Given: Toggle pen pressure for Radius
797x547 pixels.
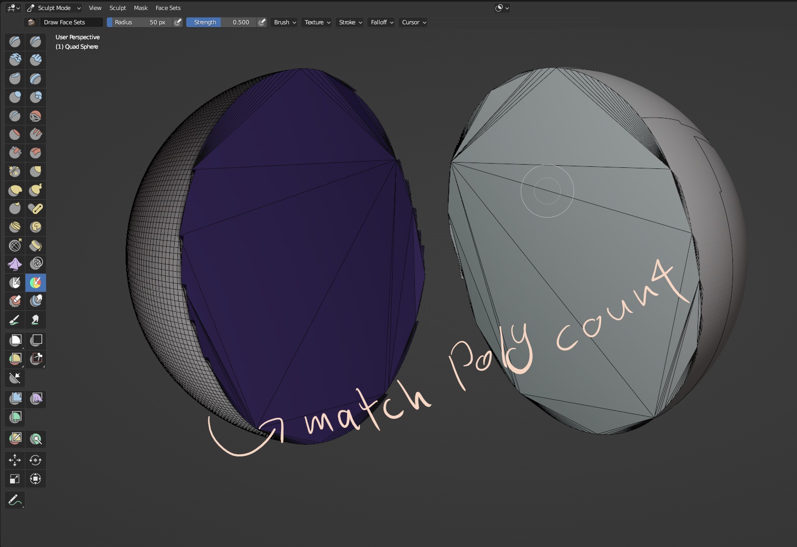Looking at the screenshot, I should click(178, 22).
